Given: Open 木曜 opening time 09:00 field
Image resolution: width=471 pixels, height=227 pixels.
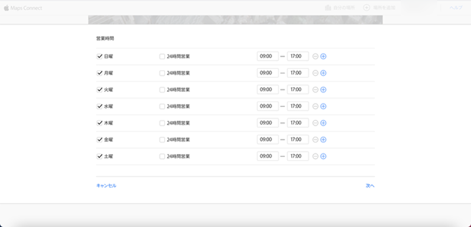Looking at the screenshot, I should (268, 123).
